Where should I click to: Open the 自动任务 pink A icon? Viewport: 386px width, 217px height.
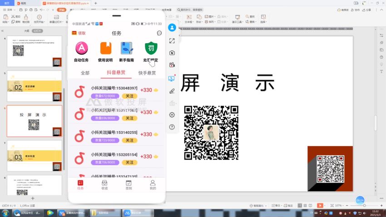pos(81,48)
